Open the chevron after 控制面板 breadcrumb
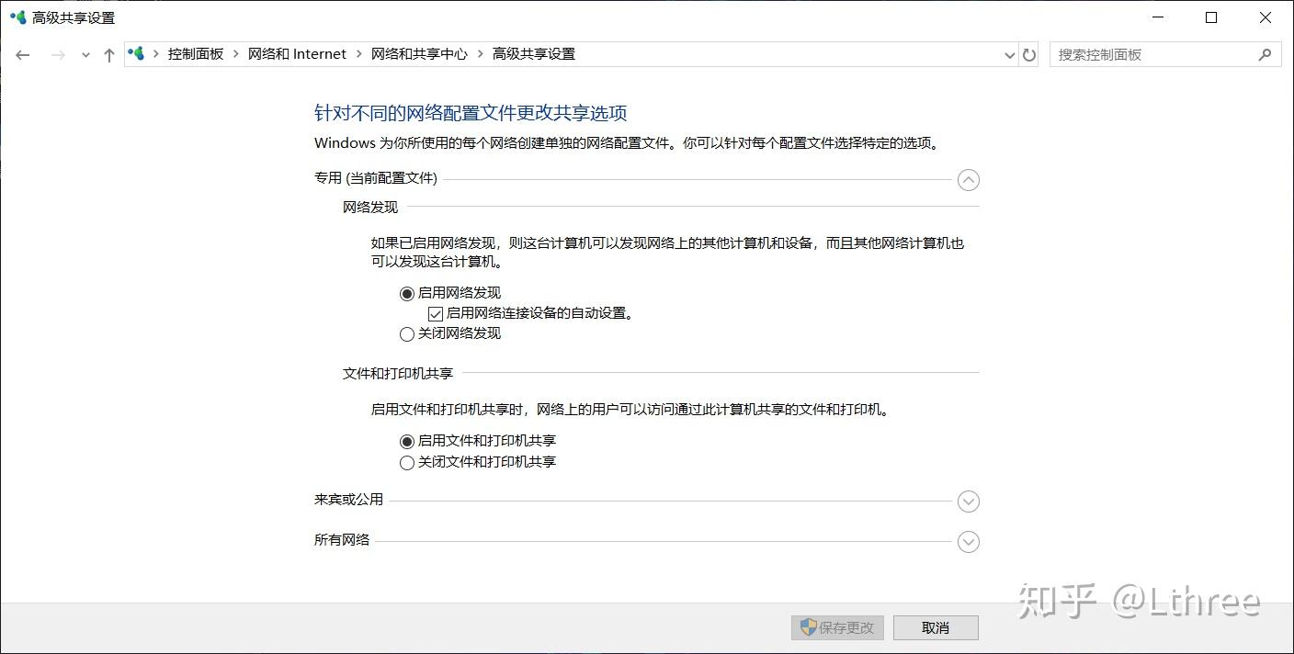Screen dimensions: 1294x654 click(x=236, y=54)
